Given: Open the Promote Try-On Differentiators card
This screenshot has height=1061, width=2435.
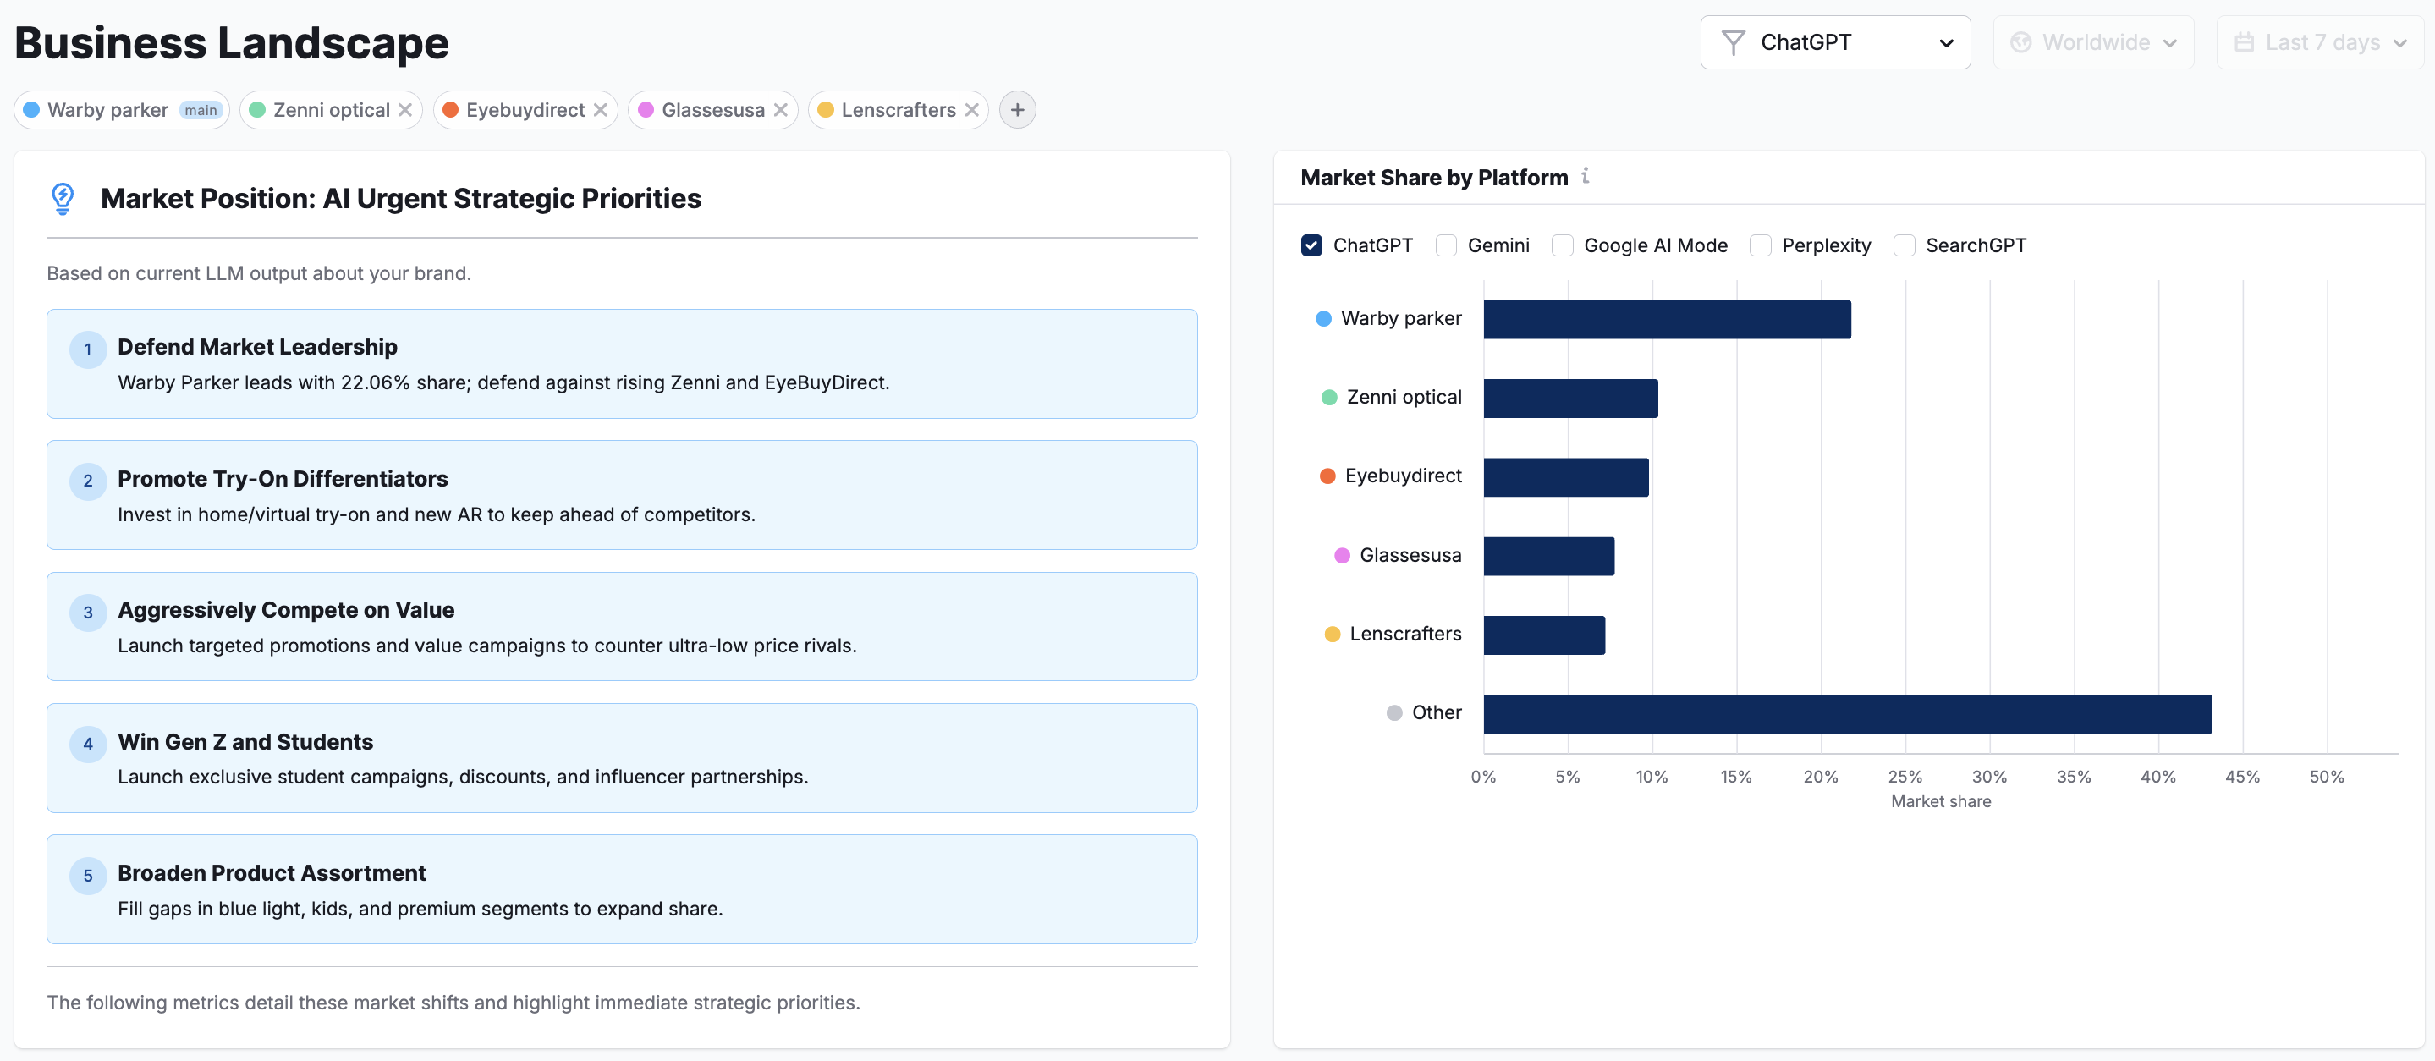Looking at the screenshot, I should 622,496.
